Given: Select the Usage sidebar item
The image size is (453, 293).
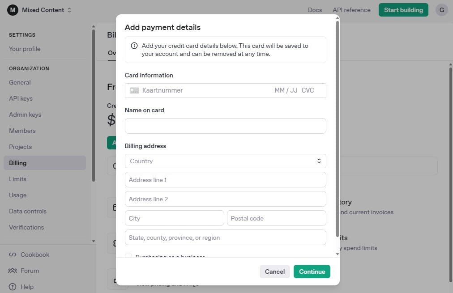Looking at the screenshot, I should [18, 195].
